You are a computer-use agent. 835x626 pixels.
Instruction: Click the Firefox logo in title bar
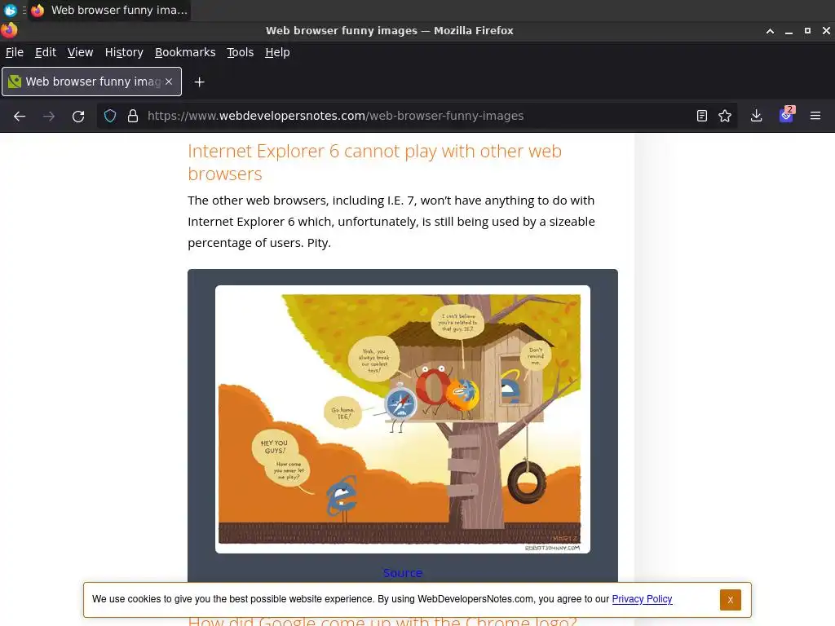pyautogui.click(x=9, y=30)
